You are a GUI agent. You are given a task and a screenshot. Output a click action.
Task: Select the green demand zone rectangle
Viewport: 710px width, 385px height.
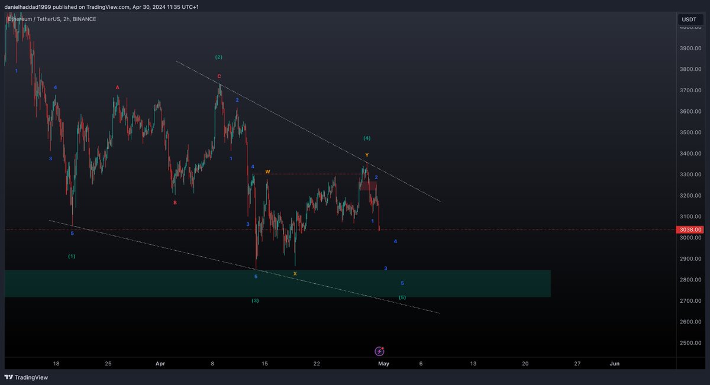click(x=277, y=284)
